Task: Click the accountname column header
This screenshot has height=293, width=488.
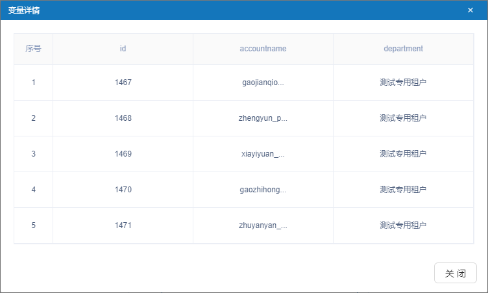Action: (x=263, y=49)
